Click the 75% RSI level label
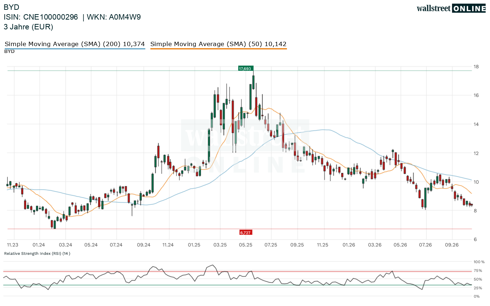This screenshot has width=490, height=306. 478,270
